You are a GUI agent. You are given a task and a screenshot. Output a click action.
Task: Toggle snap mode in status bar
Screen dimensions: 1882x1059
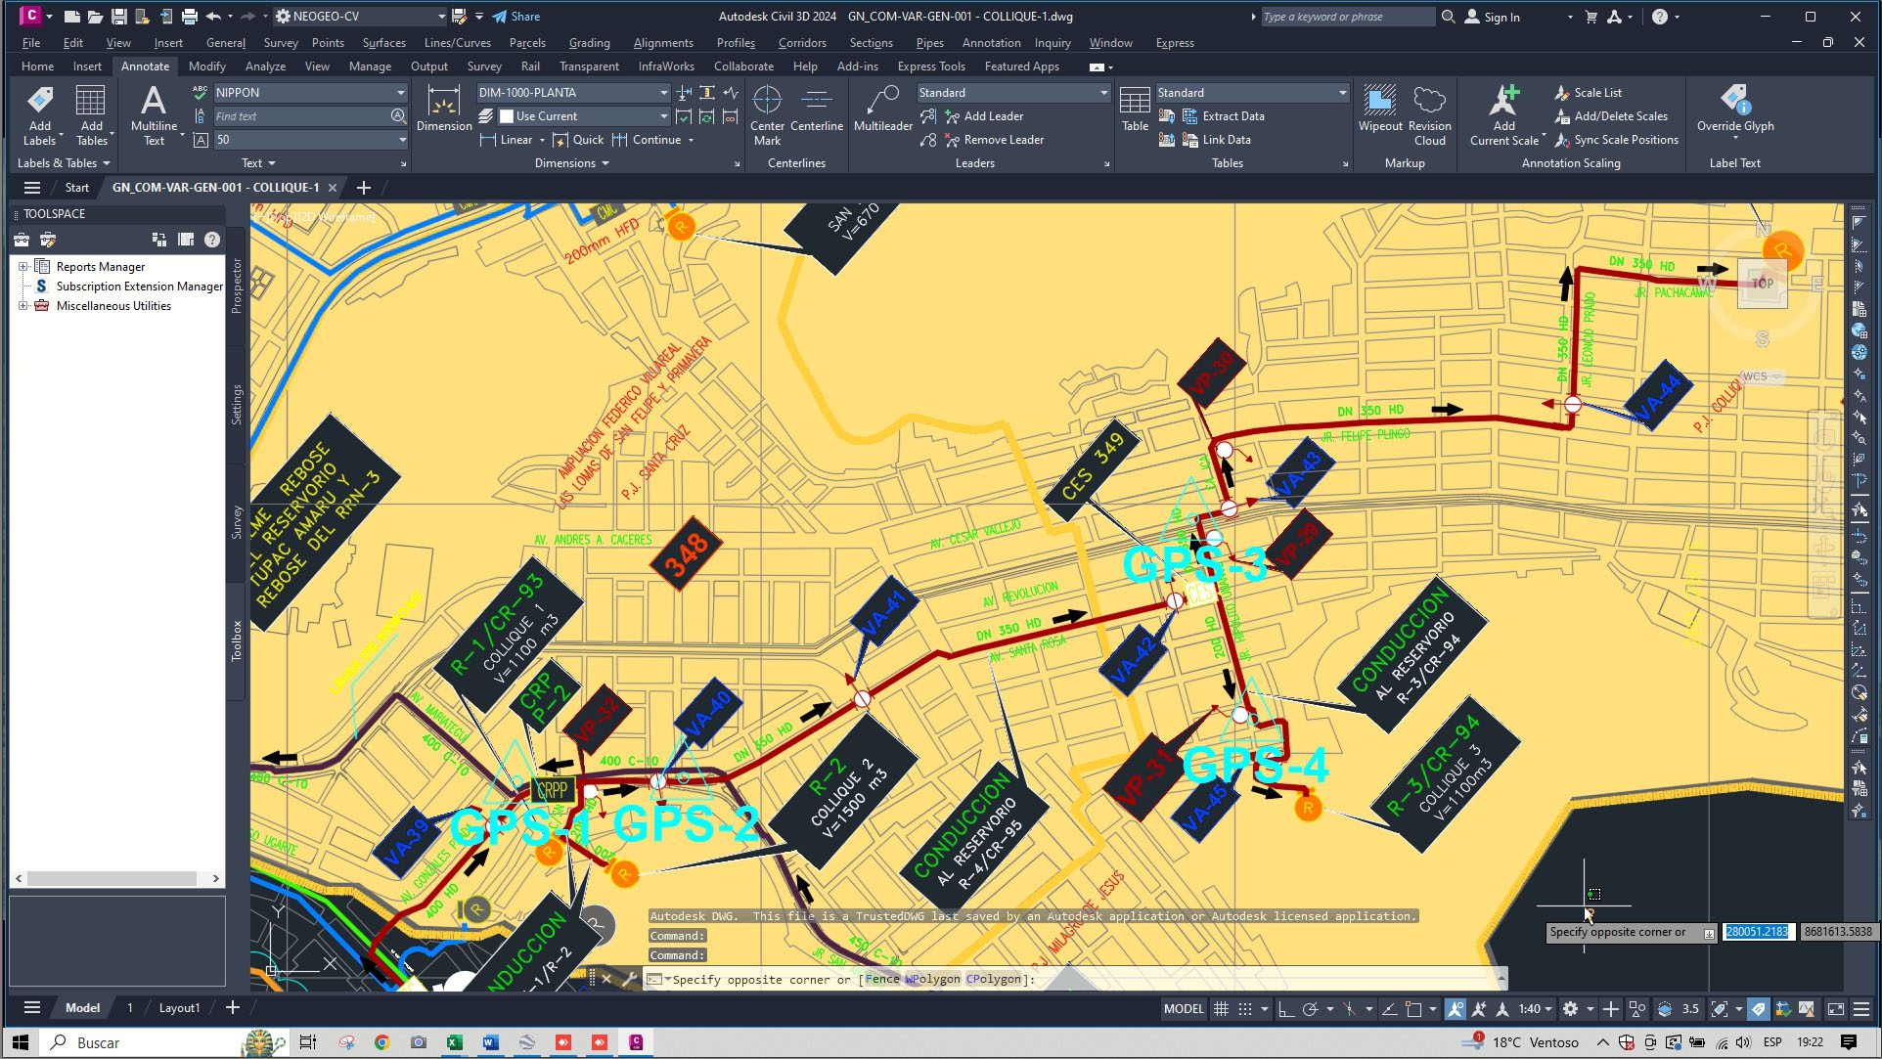click(1244, 1009)
